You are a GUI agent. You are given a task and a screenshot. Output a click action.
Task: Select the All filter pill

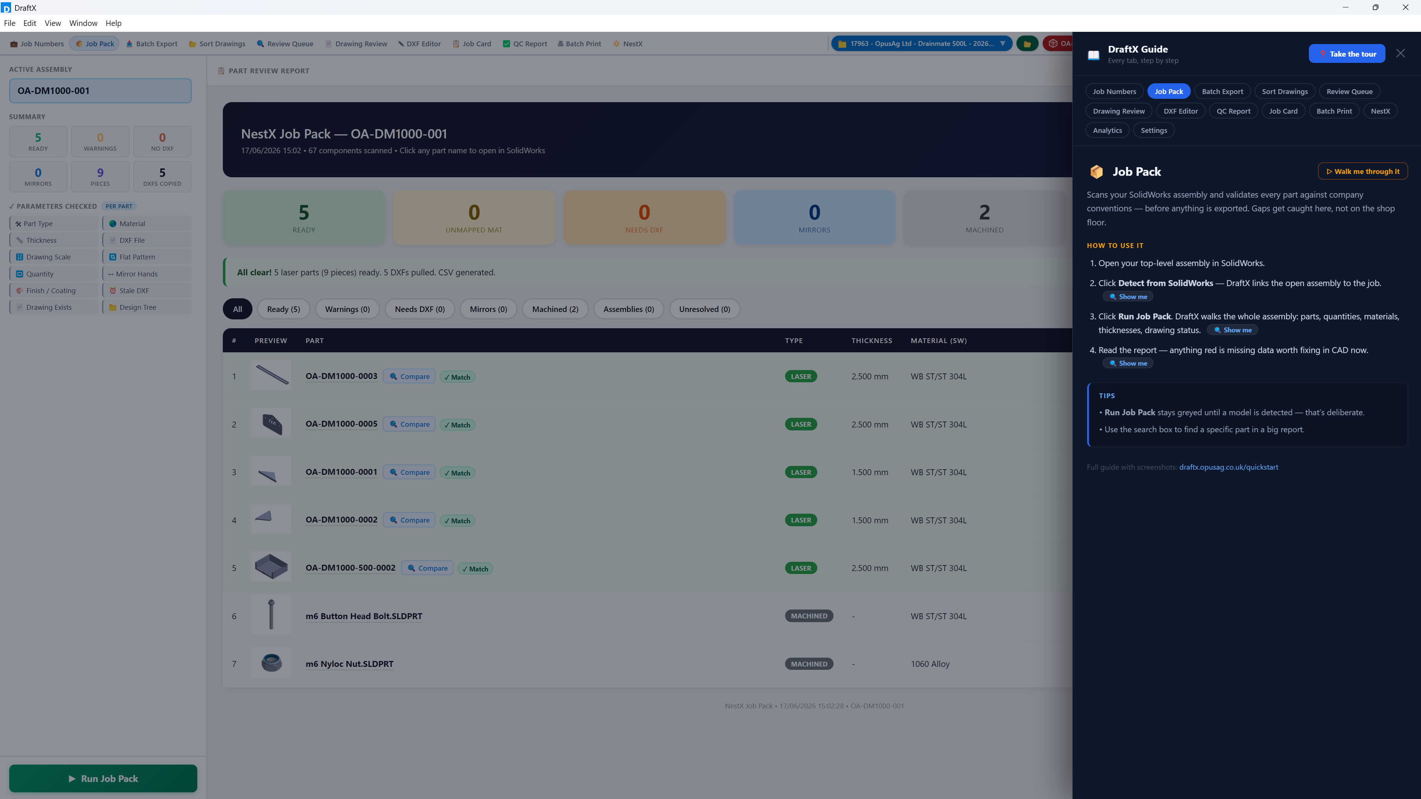coord(237,309)
